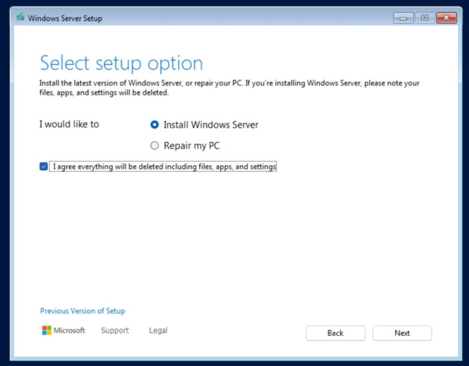Image resolution: width=469 pixels, height=366 pixels.
Task: Select the Install Windows Server radio button
Action: pos(155,125)
